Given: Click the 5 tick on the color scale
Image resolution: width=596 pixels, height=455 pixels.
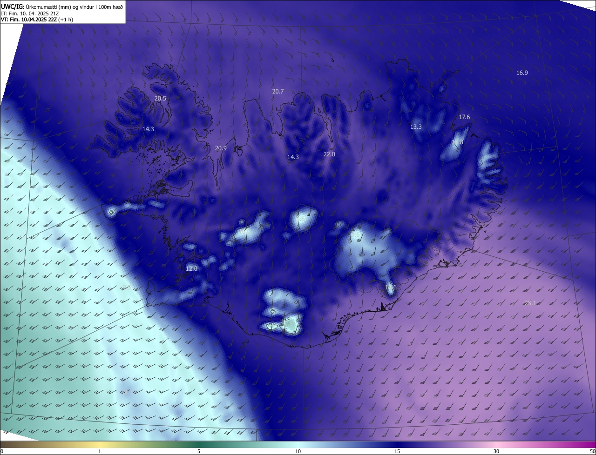Looking at the screenshot, I should (x=199, y=451).
